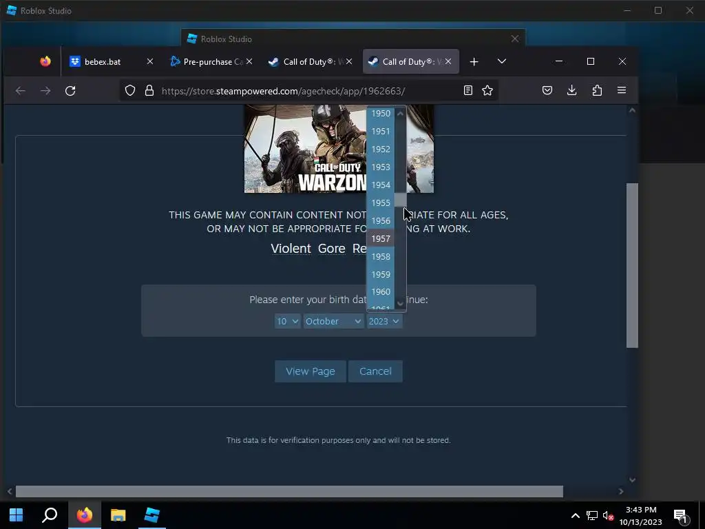Open the Firefox hamburger application menu
Viewport: 705px width, 529px height.
622,91
